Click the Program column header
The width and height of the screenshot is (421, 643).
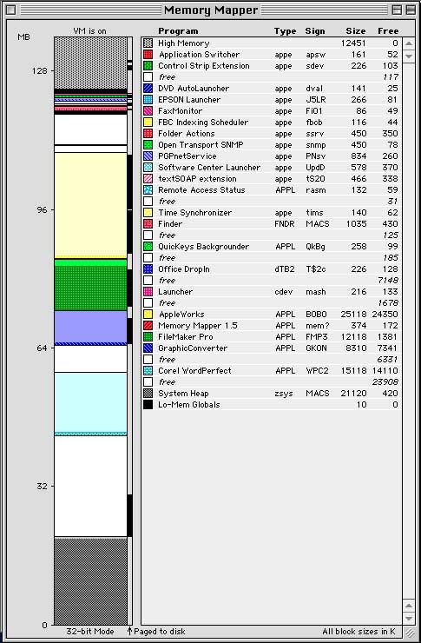click(178, 31)
